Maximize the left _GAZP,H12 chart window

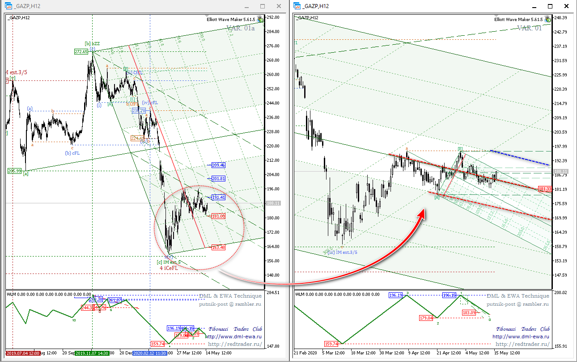pyautogui.click(x=263, y=6)
